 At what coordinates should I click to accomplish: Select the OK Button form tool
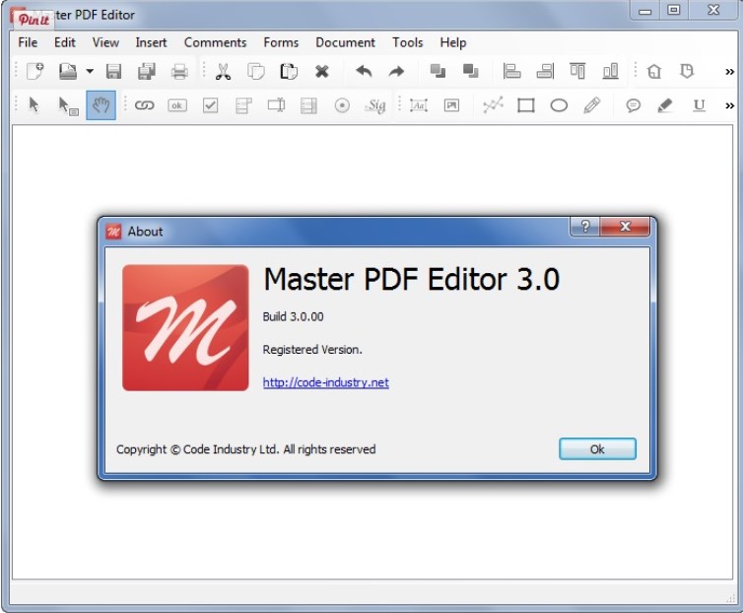(176, 105)
